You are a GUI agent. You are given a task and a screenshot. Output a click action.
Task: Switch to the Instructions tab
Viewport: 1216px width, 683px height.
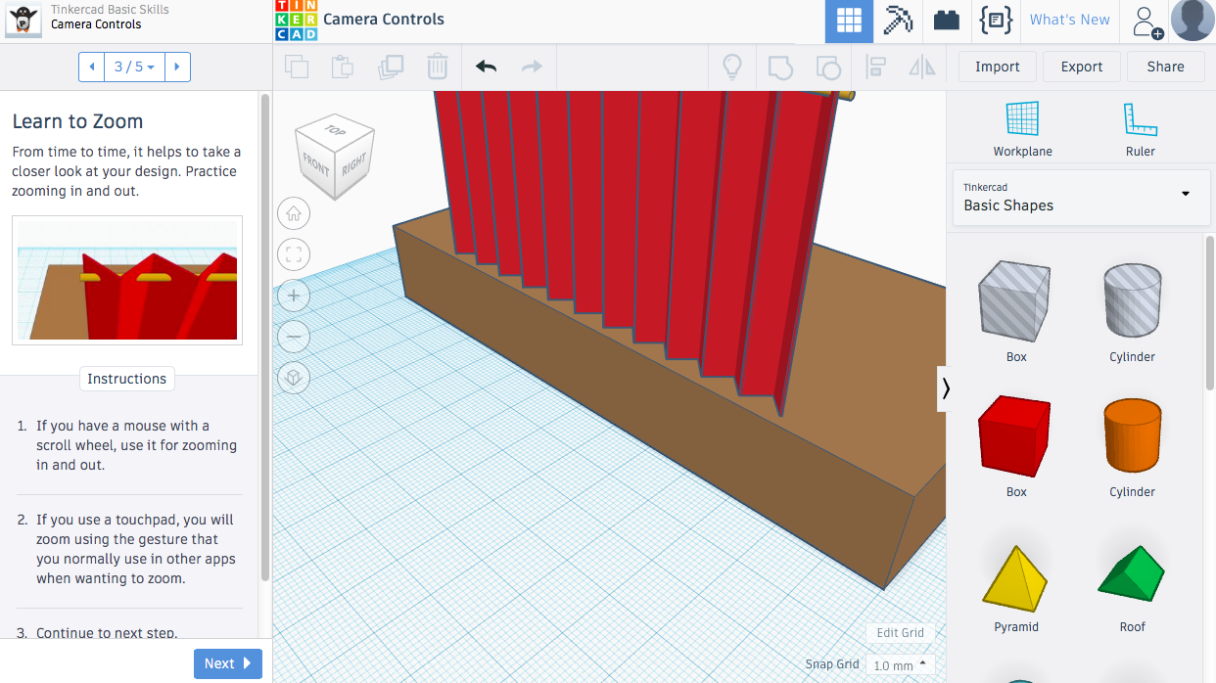126,379
